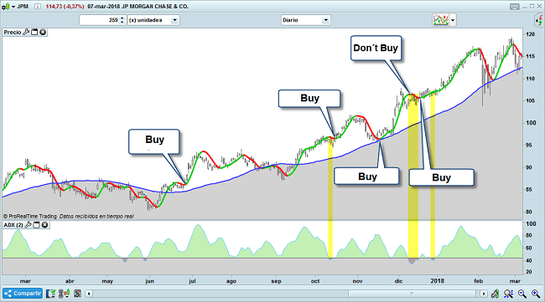Click the candlestick chart style icon beside JPM

tap(6, 6)
